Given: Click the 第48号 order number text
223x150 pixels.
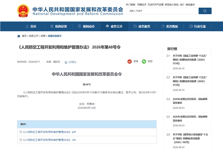Looking at the screenshot, I should (87, 85).
